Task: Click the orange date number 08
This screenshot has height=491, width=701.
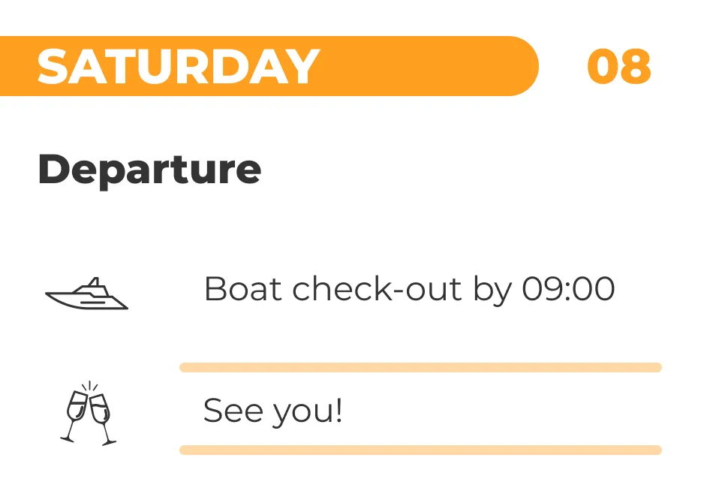Action: (x=618, y=66)
